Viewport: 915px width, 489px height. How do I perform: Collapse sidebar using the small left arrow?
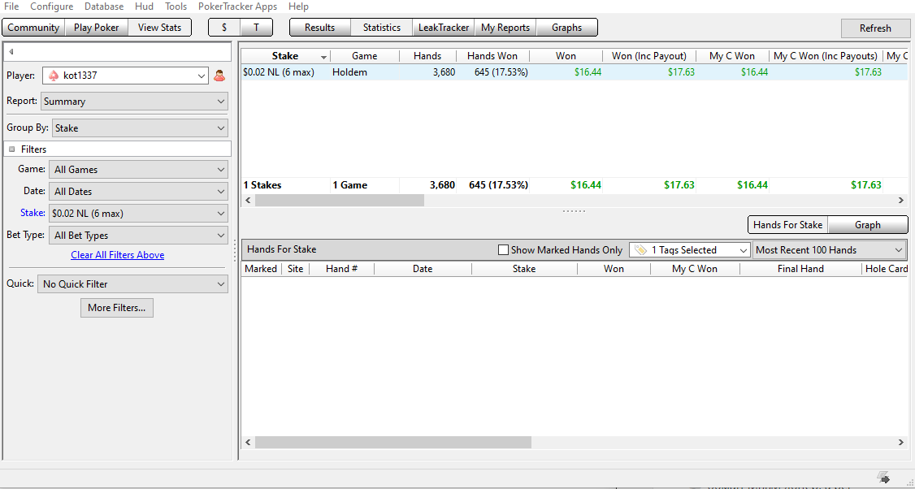(11, 52)
